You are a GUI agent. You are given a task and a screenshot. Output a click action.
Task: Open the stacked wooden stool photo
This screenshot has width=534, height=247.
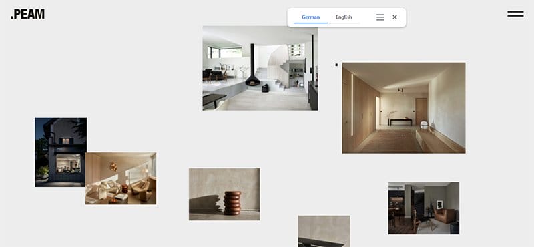tap(224, 194)
